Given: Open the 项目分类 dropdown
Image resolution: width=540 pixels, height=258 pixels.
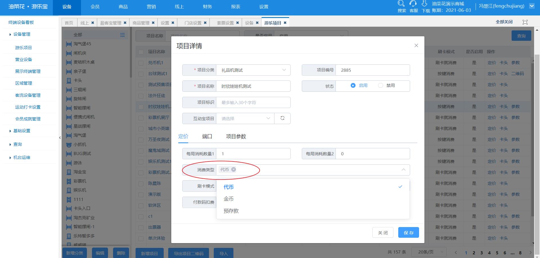Looking at the screenshot, I should pyautogui.click(x=253, y=70).
